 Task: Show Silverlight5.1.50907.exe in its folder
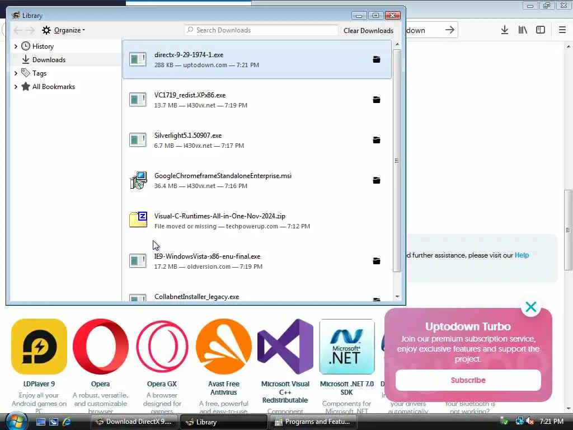tap(377, 140)
